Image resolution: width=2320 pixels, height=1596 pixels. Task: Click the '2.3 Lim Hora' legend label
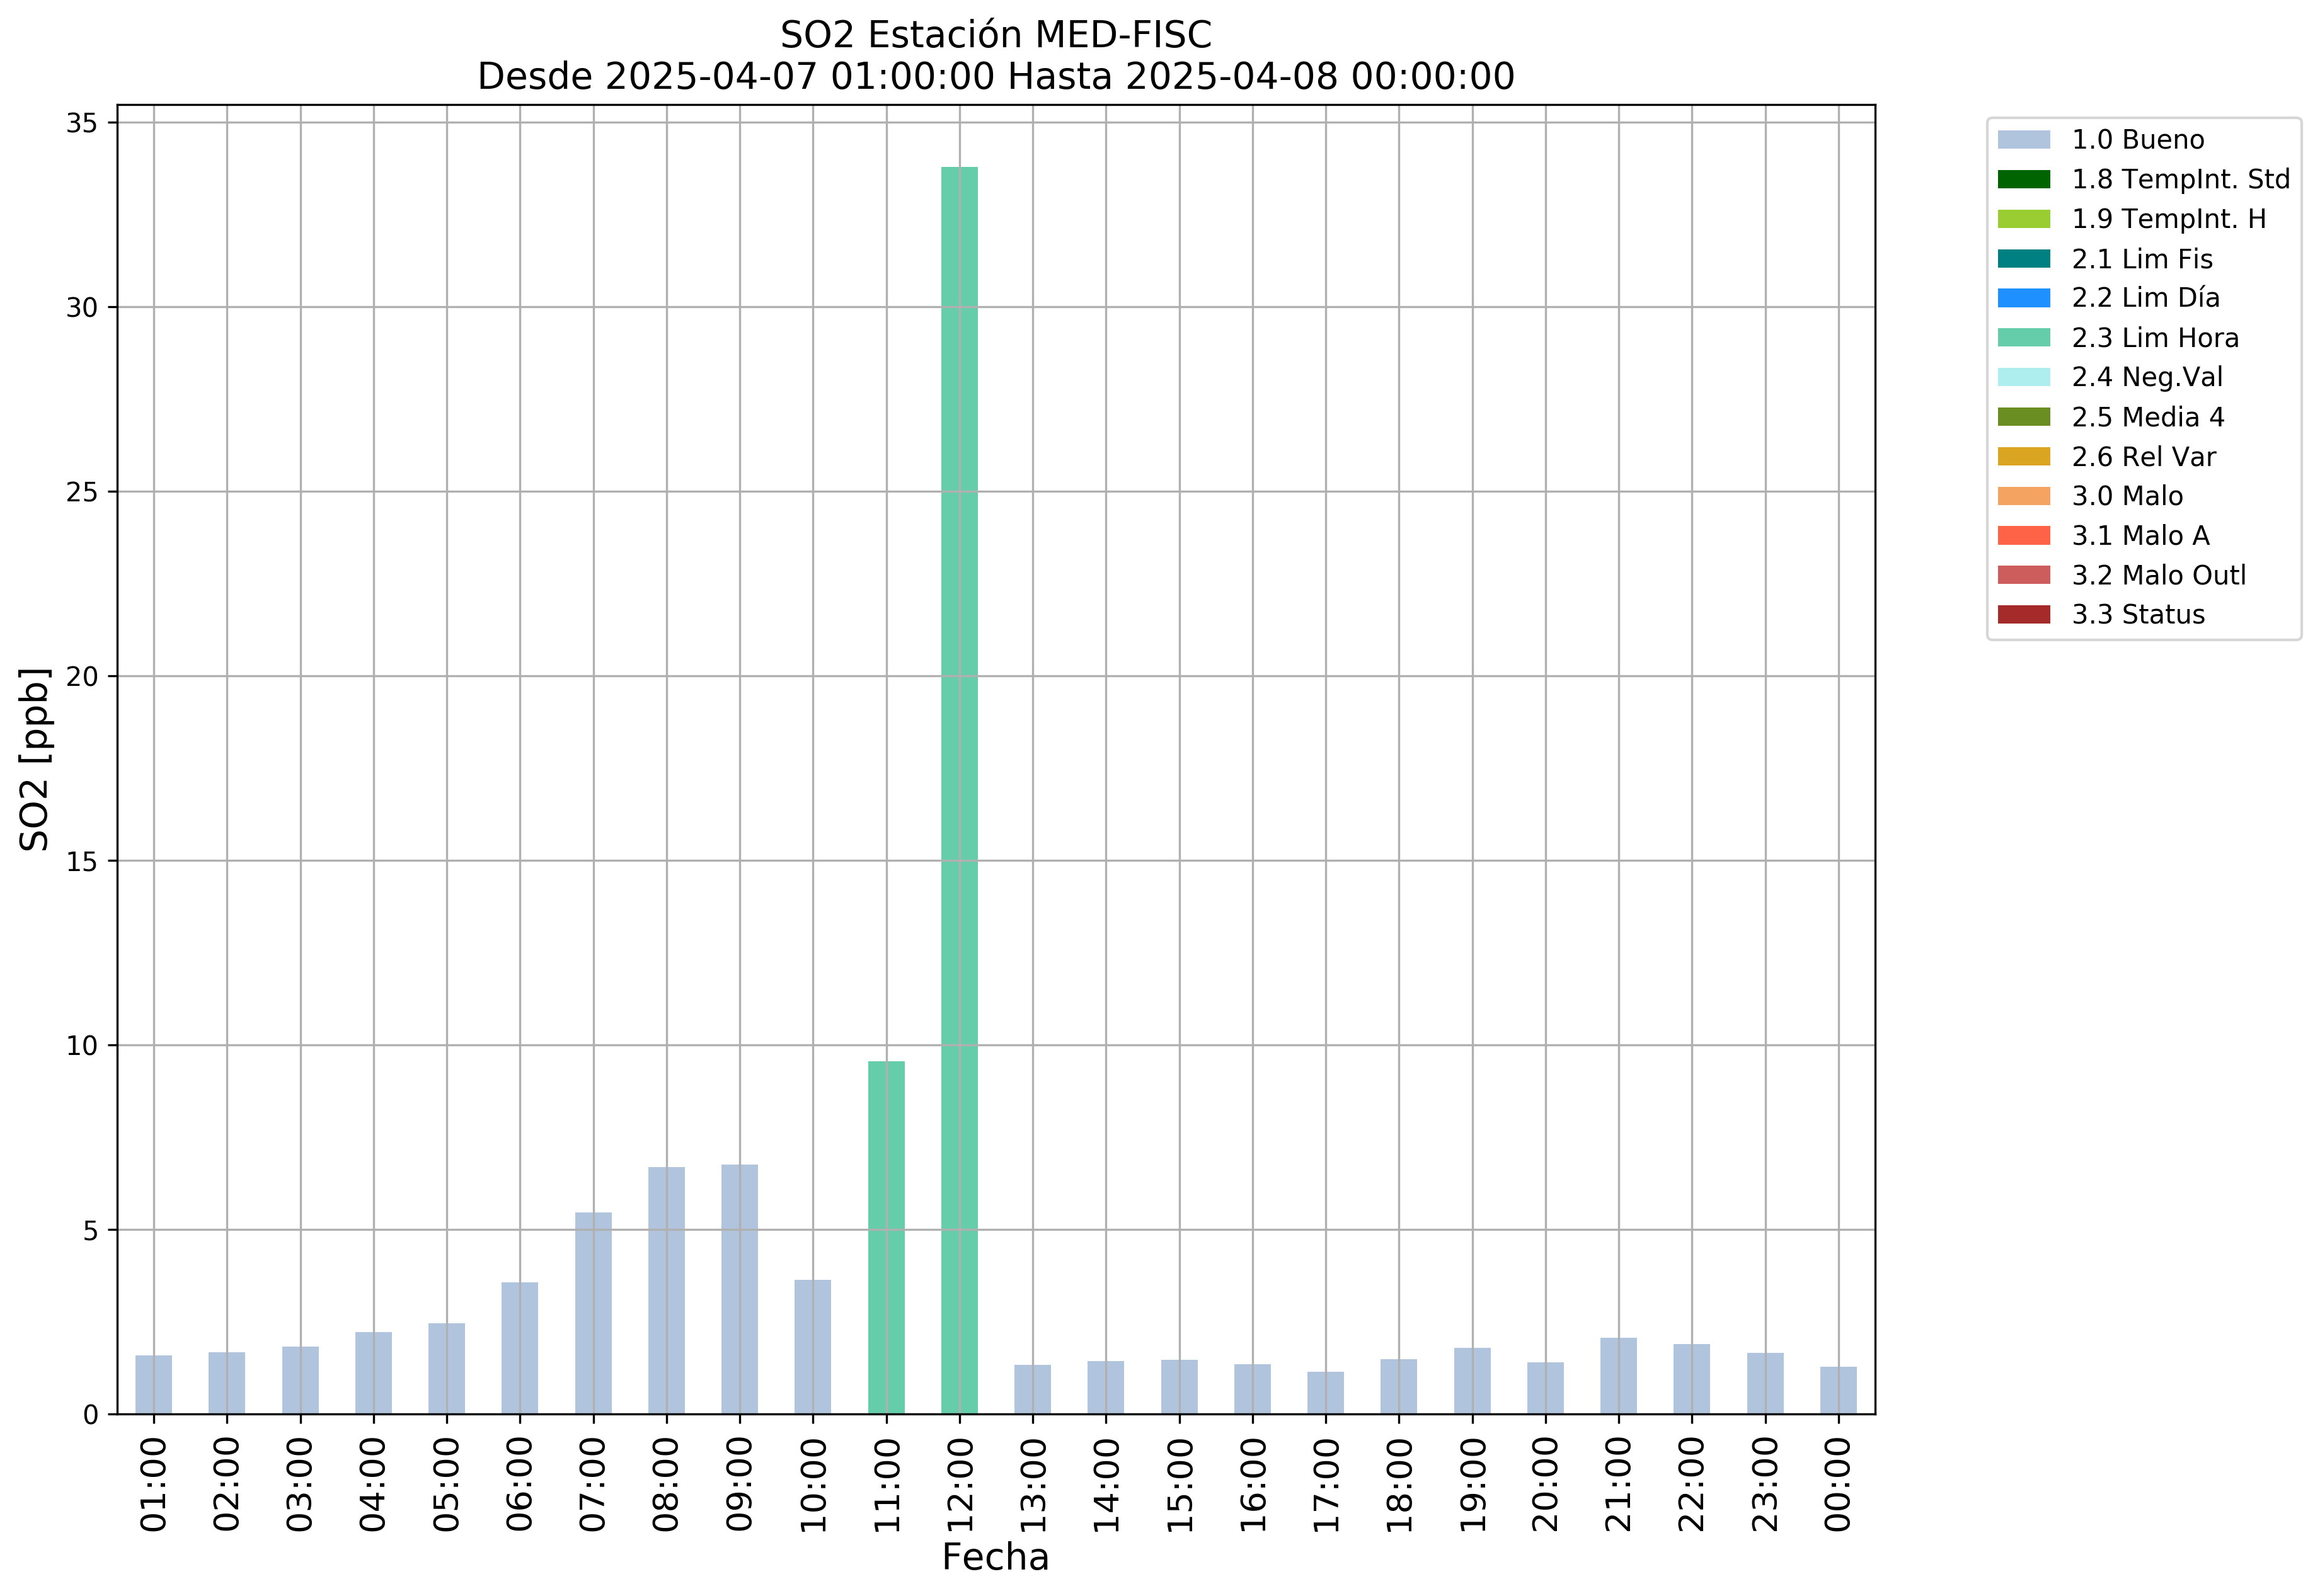[x=2155, y=338]
